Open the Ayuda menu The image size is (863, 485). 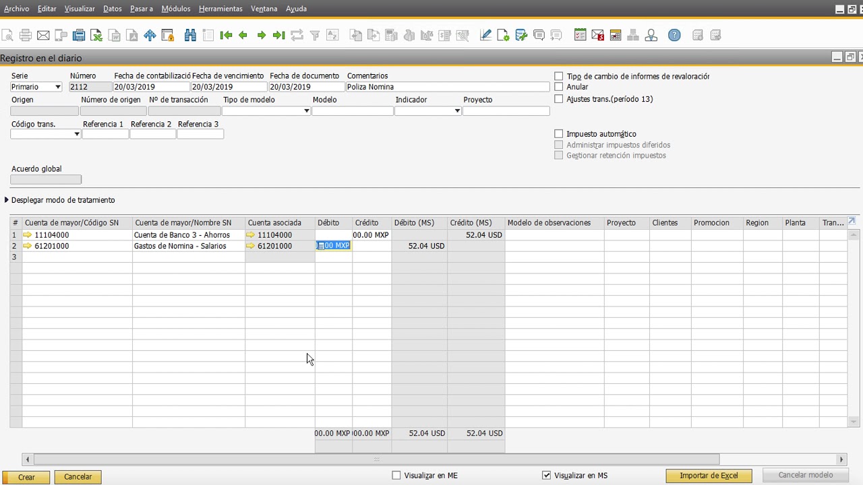click(296, 9)
